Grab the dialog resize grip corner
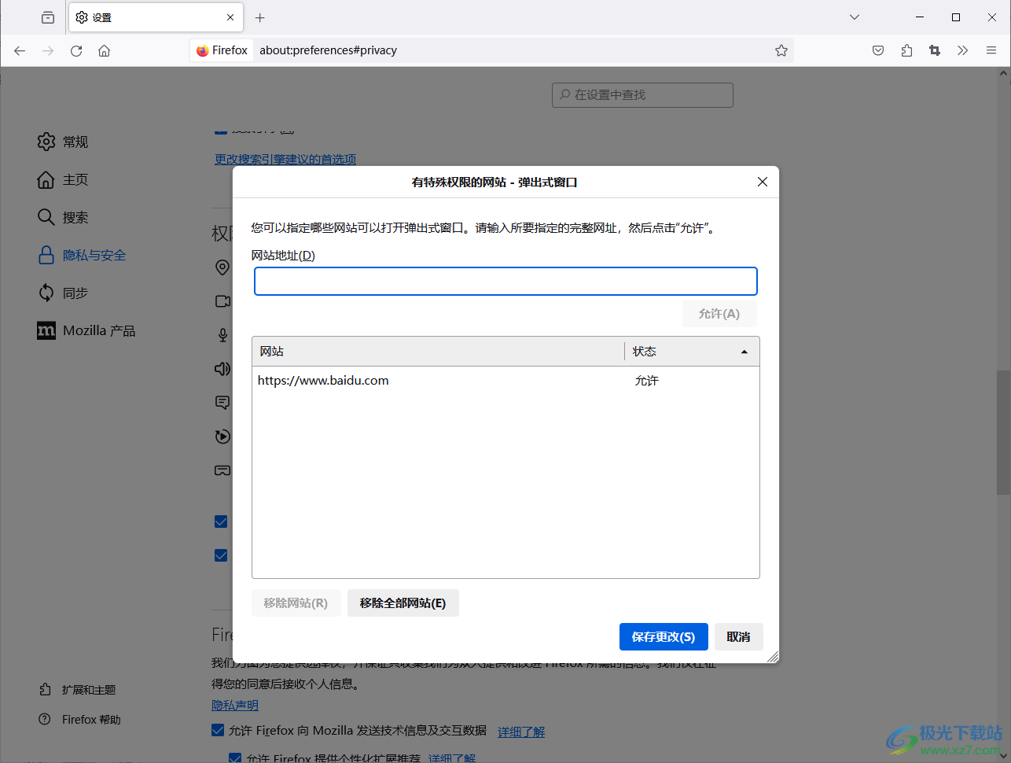Screen dimensions: 1011x763 pos(773,657)
